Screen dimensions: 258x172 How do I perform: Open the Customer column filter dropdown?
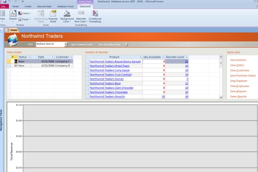click(71, 57)
